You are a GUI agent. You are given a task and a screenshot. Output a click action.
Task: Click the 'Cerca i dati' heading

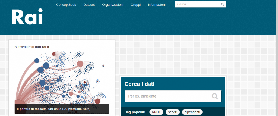tap(140, 84)
